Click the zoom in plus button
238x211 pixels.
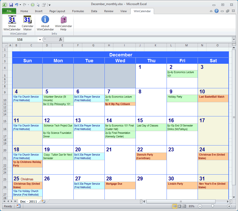coord(229,206)
